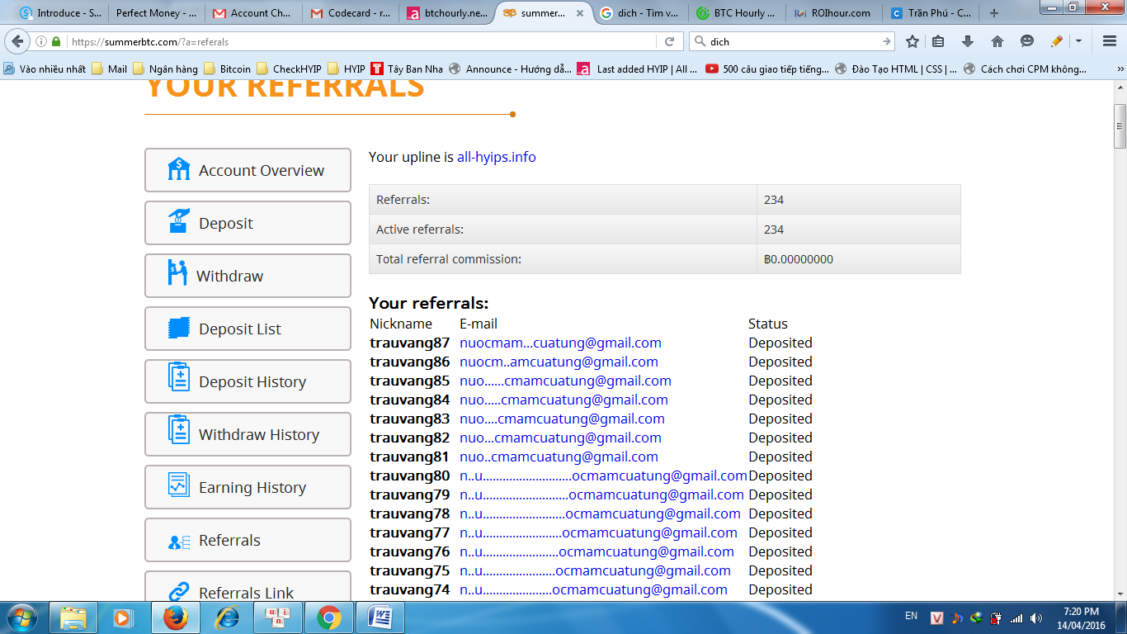Click the Referrals sidebar button

click(248, 540)
